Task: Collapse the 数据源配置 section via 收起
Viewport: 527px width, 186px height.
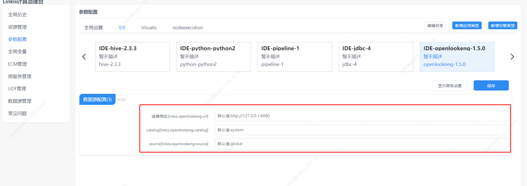Action: pyautogui.click(x=121, y=100)
